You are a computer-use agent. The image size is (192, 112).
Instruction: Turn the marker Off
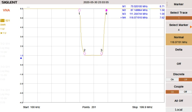(x=179, y=64)
